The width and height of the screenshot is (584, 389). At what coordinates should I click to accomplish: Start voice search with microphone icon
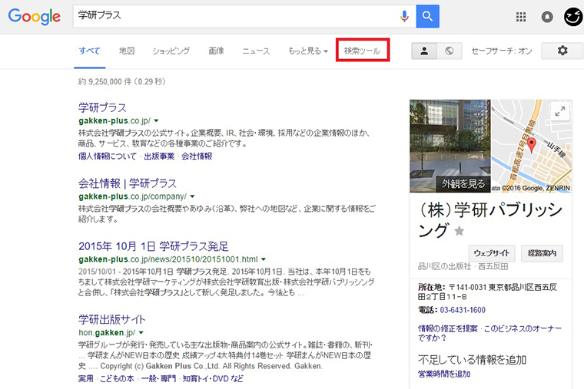(x=404, y=16)
